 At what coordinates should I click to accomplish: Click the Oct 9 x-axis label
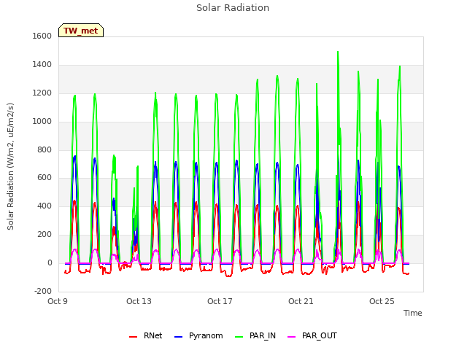(x=58, y=301)
